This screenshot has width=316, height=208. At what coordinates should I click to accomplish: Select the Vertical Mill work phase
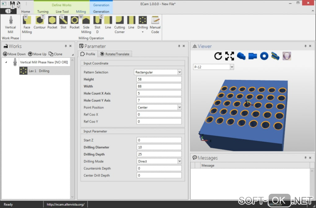[11, 25]
